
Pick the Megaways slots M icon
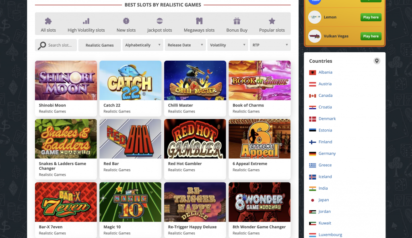[199, 21]
